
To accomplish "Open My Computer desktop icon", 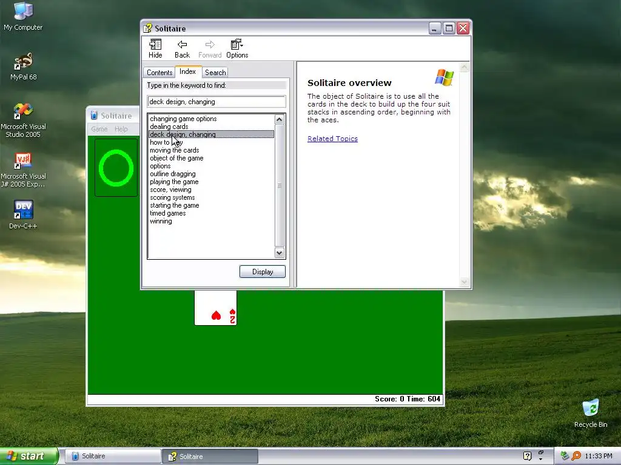I will (23, 16).
